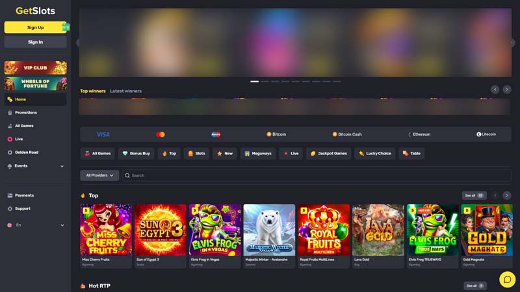
Task: Select the Megaways category chip
Action: pos(257,154)
